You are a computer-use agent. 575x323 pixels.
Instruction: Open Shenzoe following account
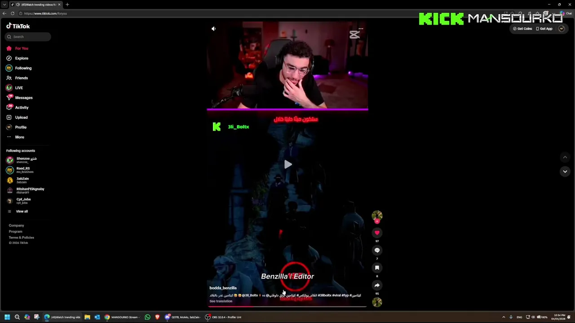(x=22, y=160)
